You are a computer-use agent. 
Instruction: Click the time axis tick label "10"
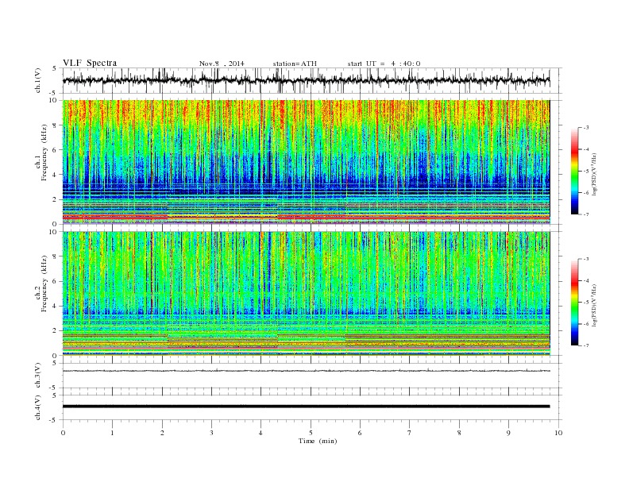(x=558, y=433)
